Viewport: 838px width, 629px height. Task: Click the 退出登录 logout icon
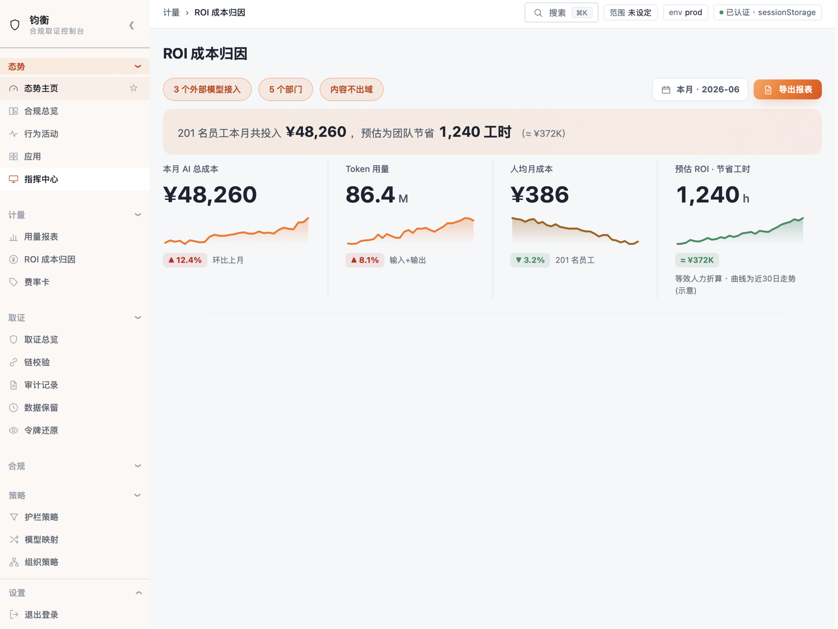coord(14,615)
